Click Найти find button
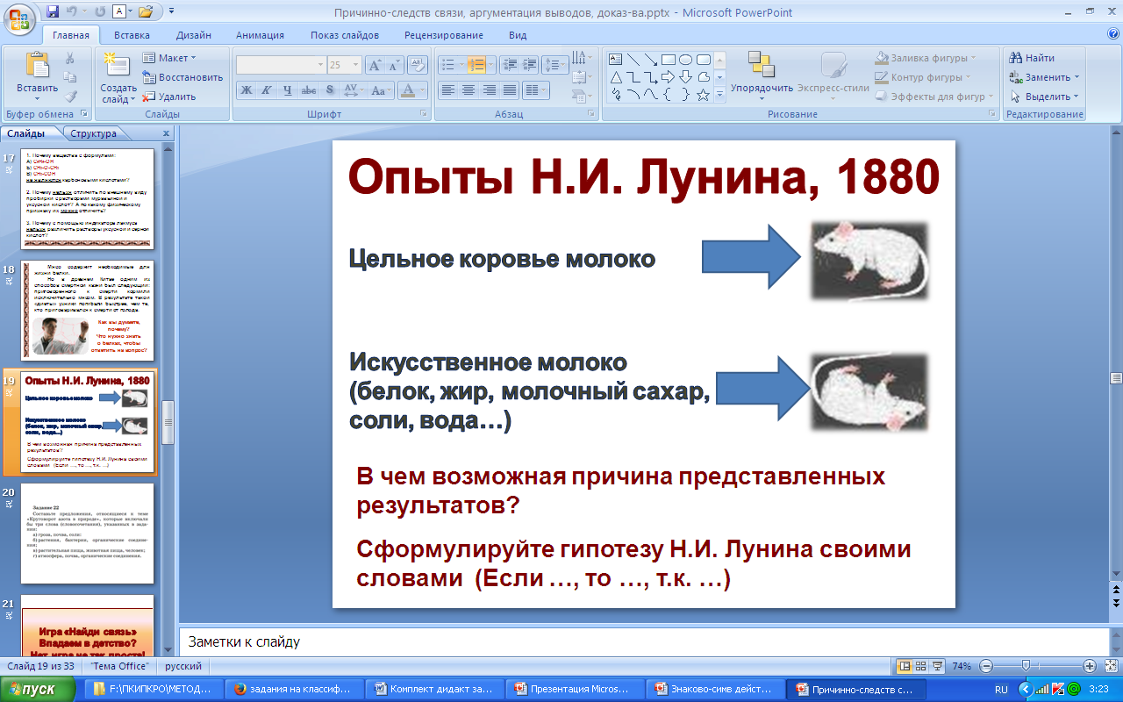Viewport: 1123px width, 702px height. pos(1032,58)
